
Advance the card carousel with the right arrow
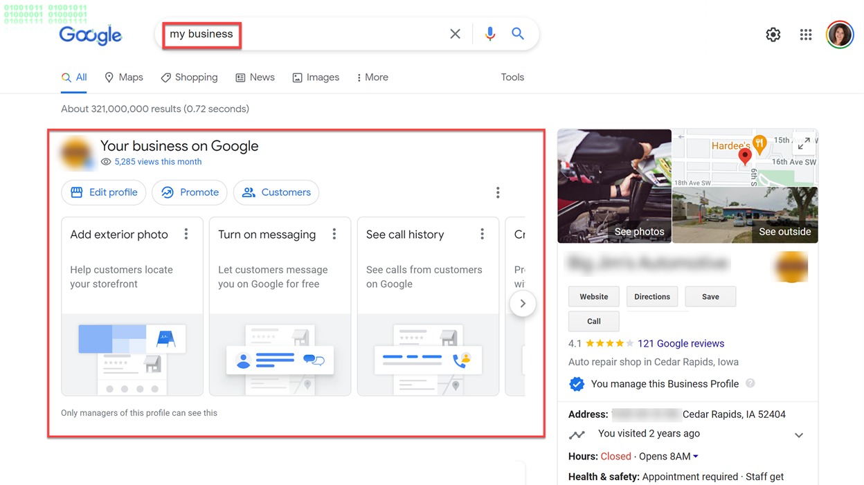click(x=523, y=303)
